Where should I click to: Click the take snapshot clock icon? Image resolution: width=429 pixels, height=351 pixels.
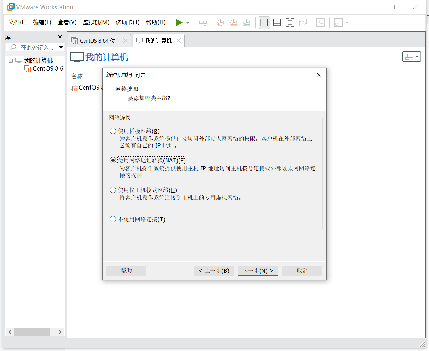coord(220,22)
